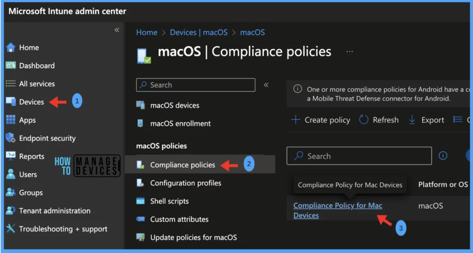The height and width of the screenshot is (253, 473).
Task: Click the policy list Search field
Action: [359, 156]
